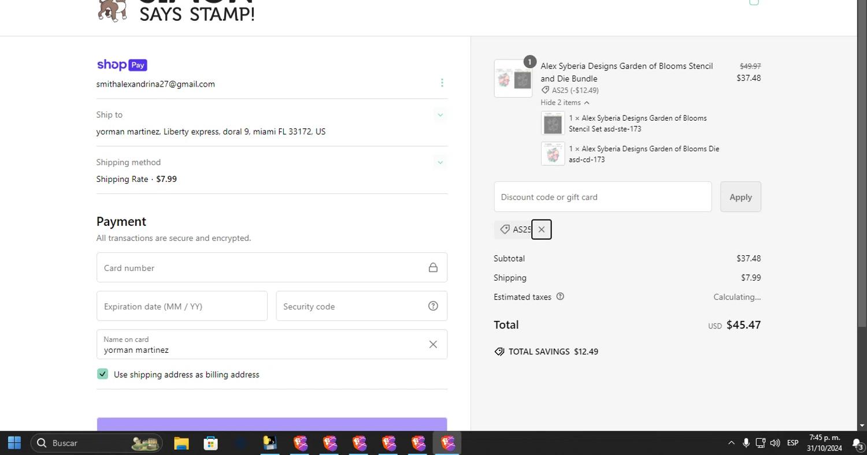Show hidden system tray icons
This screenshot has width=867, height=455.
pos(731,443)
